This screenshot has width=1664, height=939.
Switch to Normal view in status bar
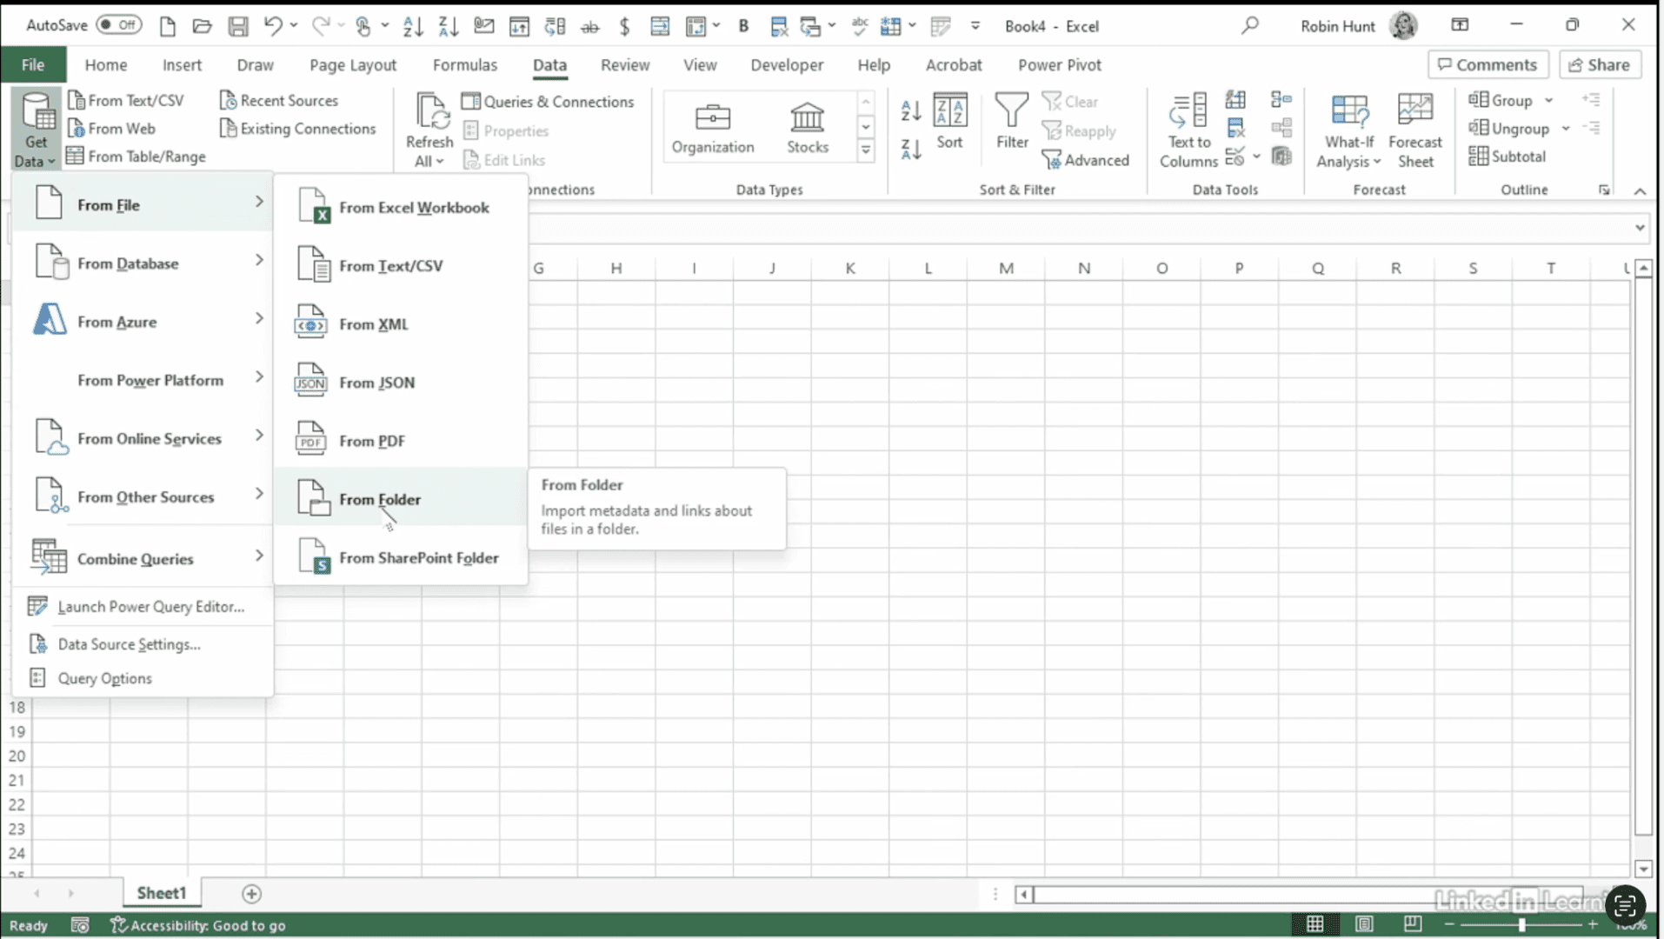click(1315, 924)
